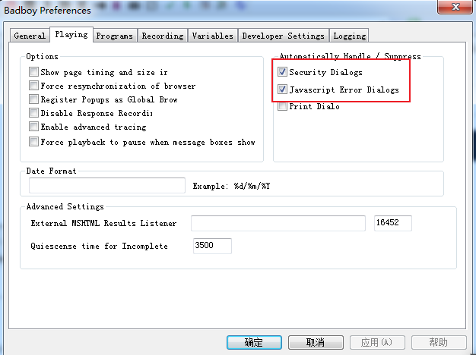The width and height of the screenshot is (476, 355).
Task: Cancel with the 取消 button
Action: (x=316, y=342)
